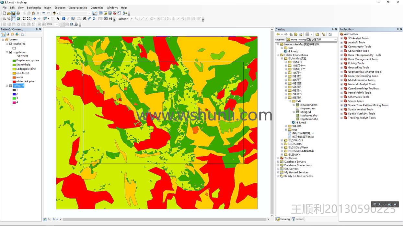This screenshot has width=403, height=226.
Task: Toggle the studyarea layer checkbox
Action: pyautogui.click(x=11, y=44)
